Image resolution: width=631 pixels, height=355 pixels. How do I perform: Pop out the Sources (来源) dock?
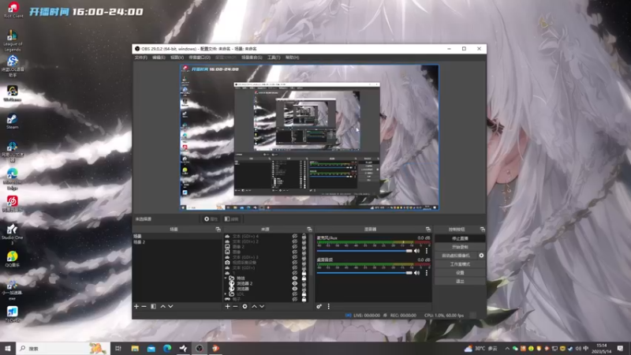pos(309,229)
